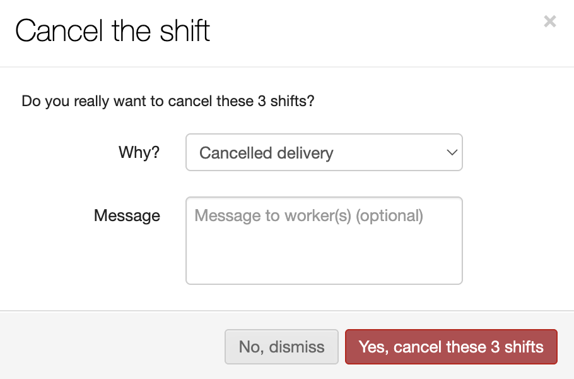Click into the Message to worker(s) field
Viewport: 574px width, 379px height.
[324, 240]
